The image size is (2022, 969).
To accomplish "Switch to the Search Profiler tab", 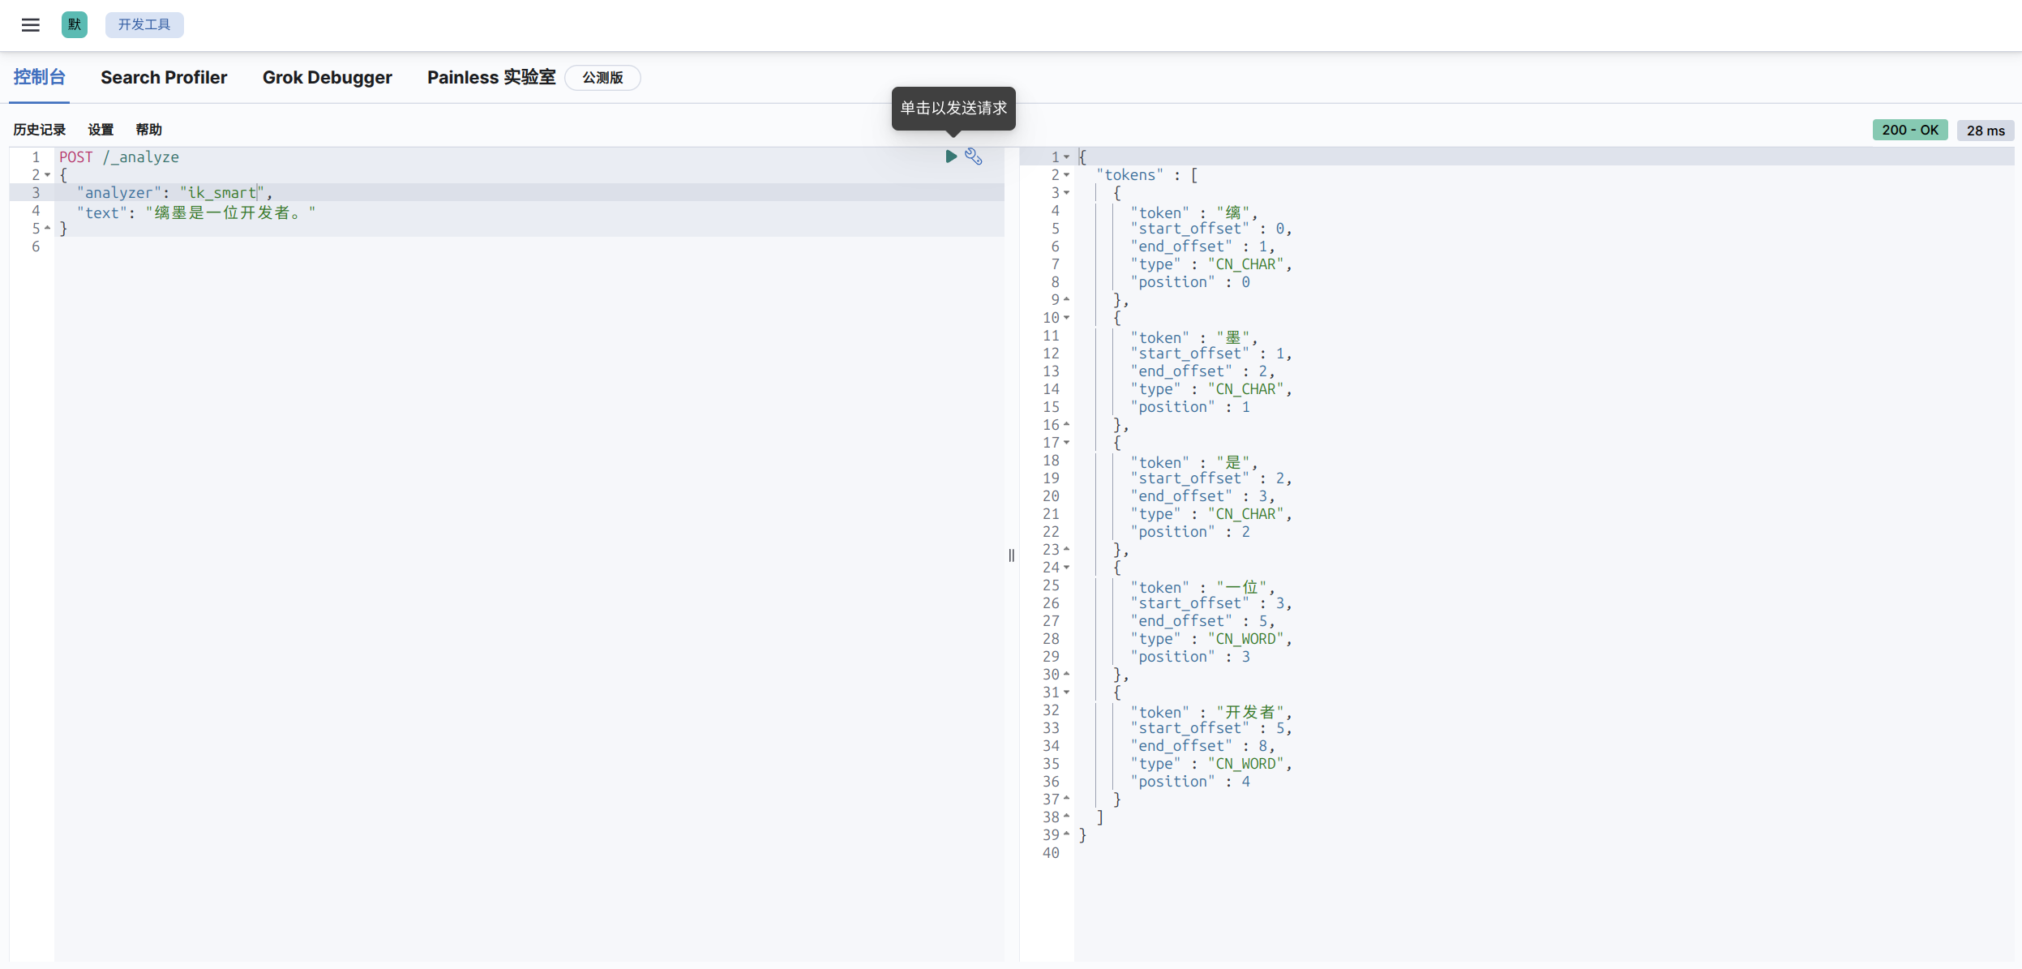I will (164, 78).
